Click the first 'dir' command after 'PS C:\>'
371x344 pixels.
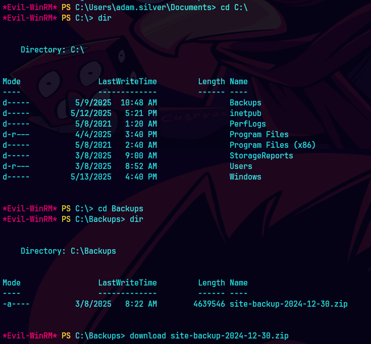click(105, 18)
